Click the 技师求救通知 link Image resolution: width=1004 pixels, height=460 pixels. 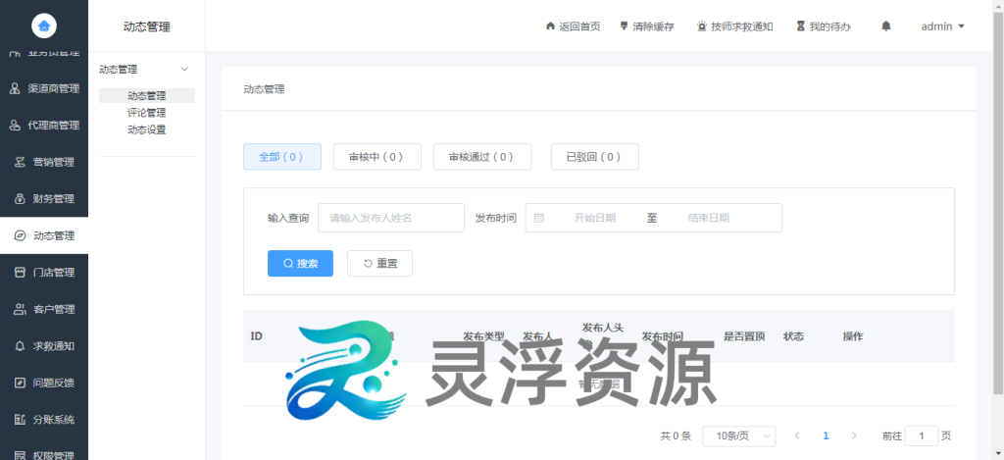741,26
